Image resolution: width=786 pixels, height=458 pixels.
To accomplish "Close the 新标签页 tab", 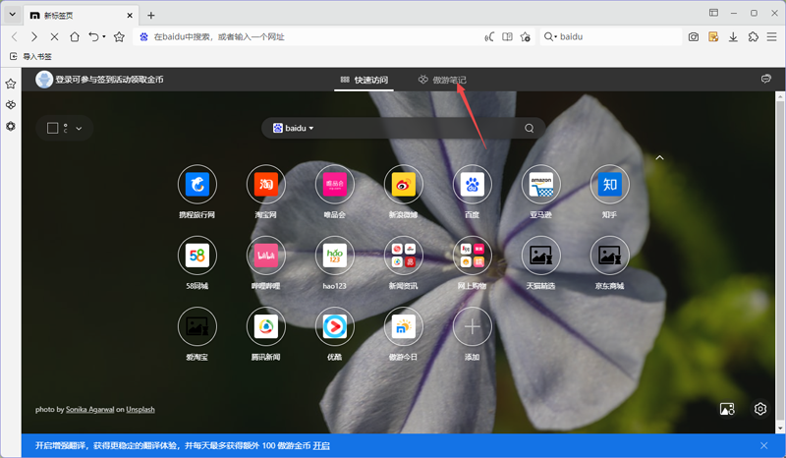I will [130, 16].
